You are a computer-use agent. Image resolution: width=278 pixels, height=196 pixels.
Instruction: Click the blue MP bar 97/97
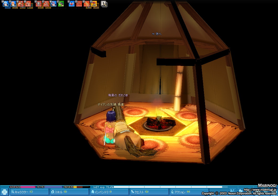point(50,187)
